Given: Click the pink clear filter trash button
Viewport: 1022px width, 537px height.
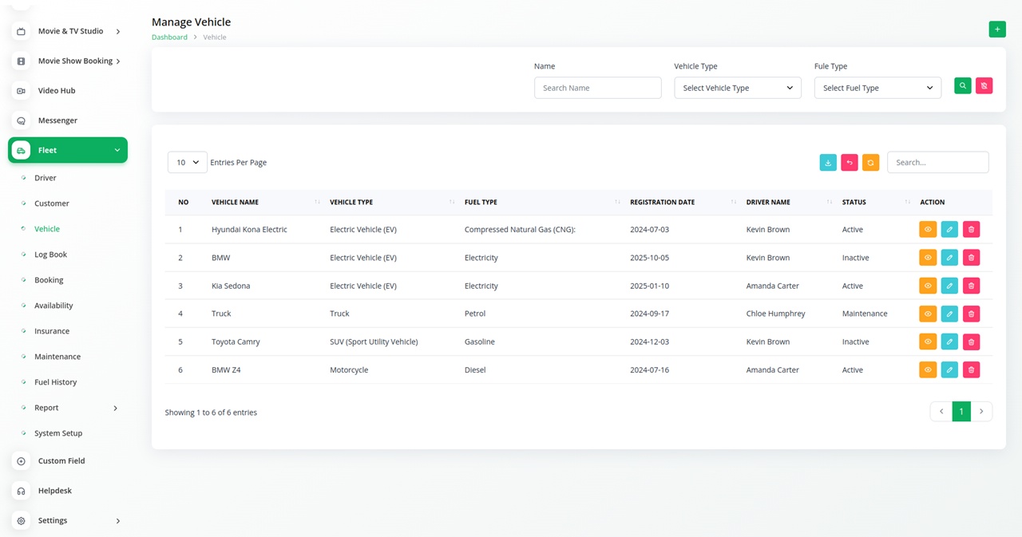Looking at the screenshot, I should [x=984, y=86].
